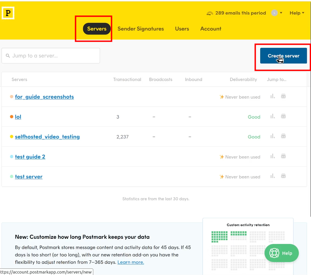
Task: Click the Servers column header
Action: [20, 79]
